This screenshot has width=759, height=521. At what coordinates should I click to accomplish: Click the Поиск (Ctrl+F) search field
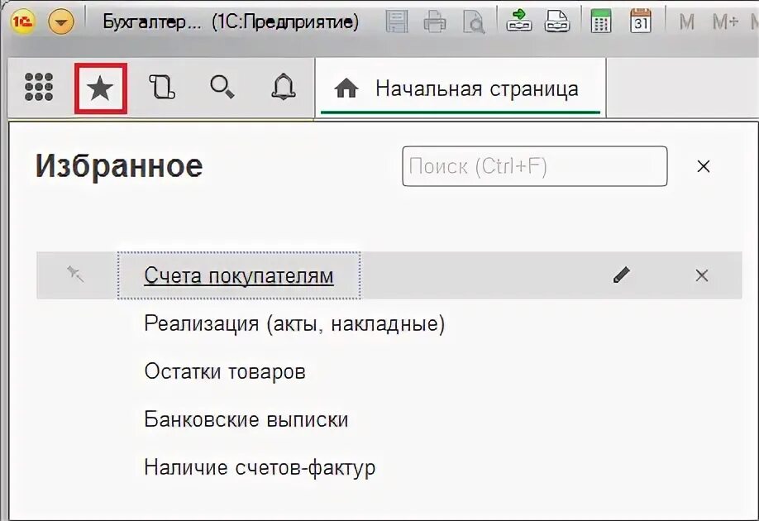click(534, 166)
